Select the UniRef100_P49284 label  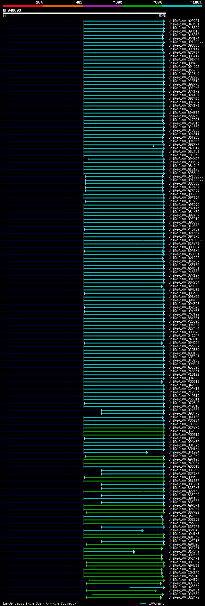tap(184, 463)
